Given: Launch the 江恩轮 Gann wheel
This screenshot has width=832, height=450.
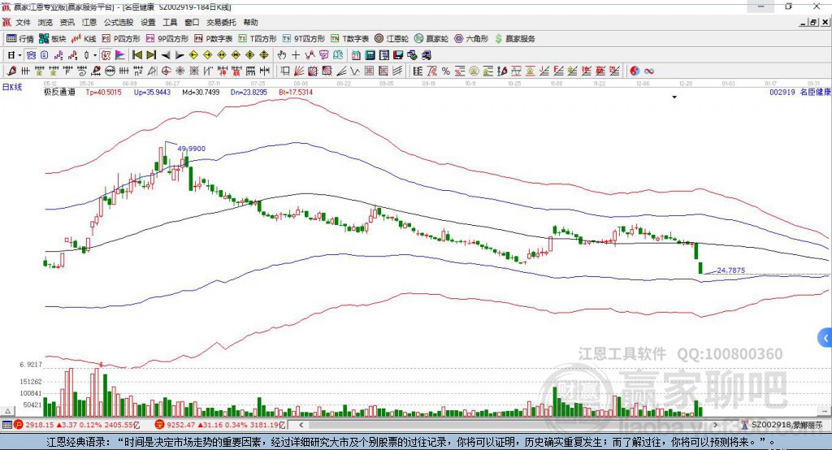Looking at the screenshot, I should pyautogui.click(x=392, y=39).
